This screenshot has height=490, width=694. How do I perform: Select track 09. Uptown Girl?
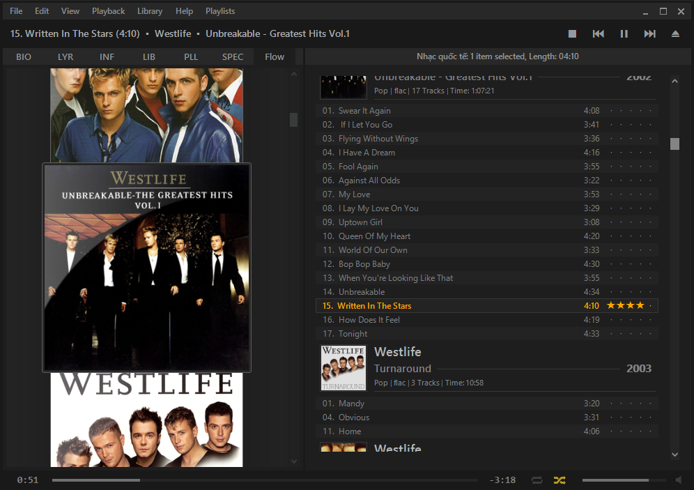tap(487, 222)
